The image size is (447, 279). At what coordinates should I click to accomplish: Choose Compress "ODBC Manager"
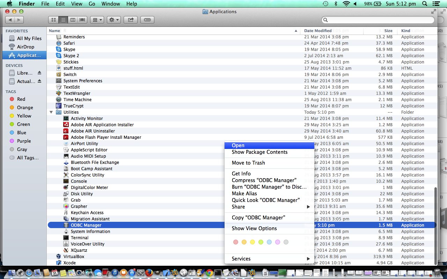[269, 180]
